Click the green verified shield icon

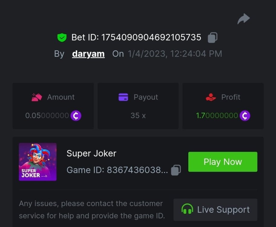[x=62, y=38]
